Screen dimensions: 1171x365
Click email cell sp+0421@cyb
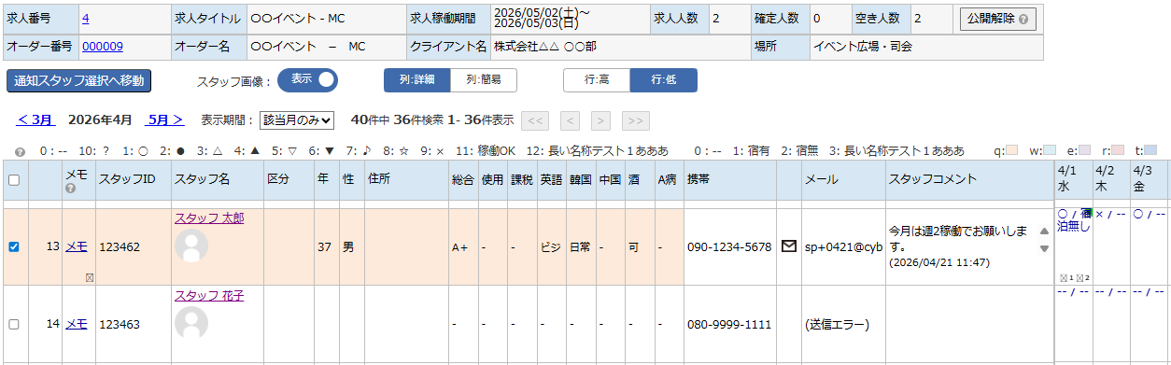pyautogui.click(x=843, y=247)
